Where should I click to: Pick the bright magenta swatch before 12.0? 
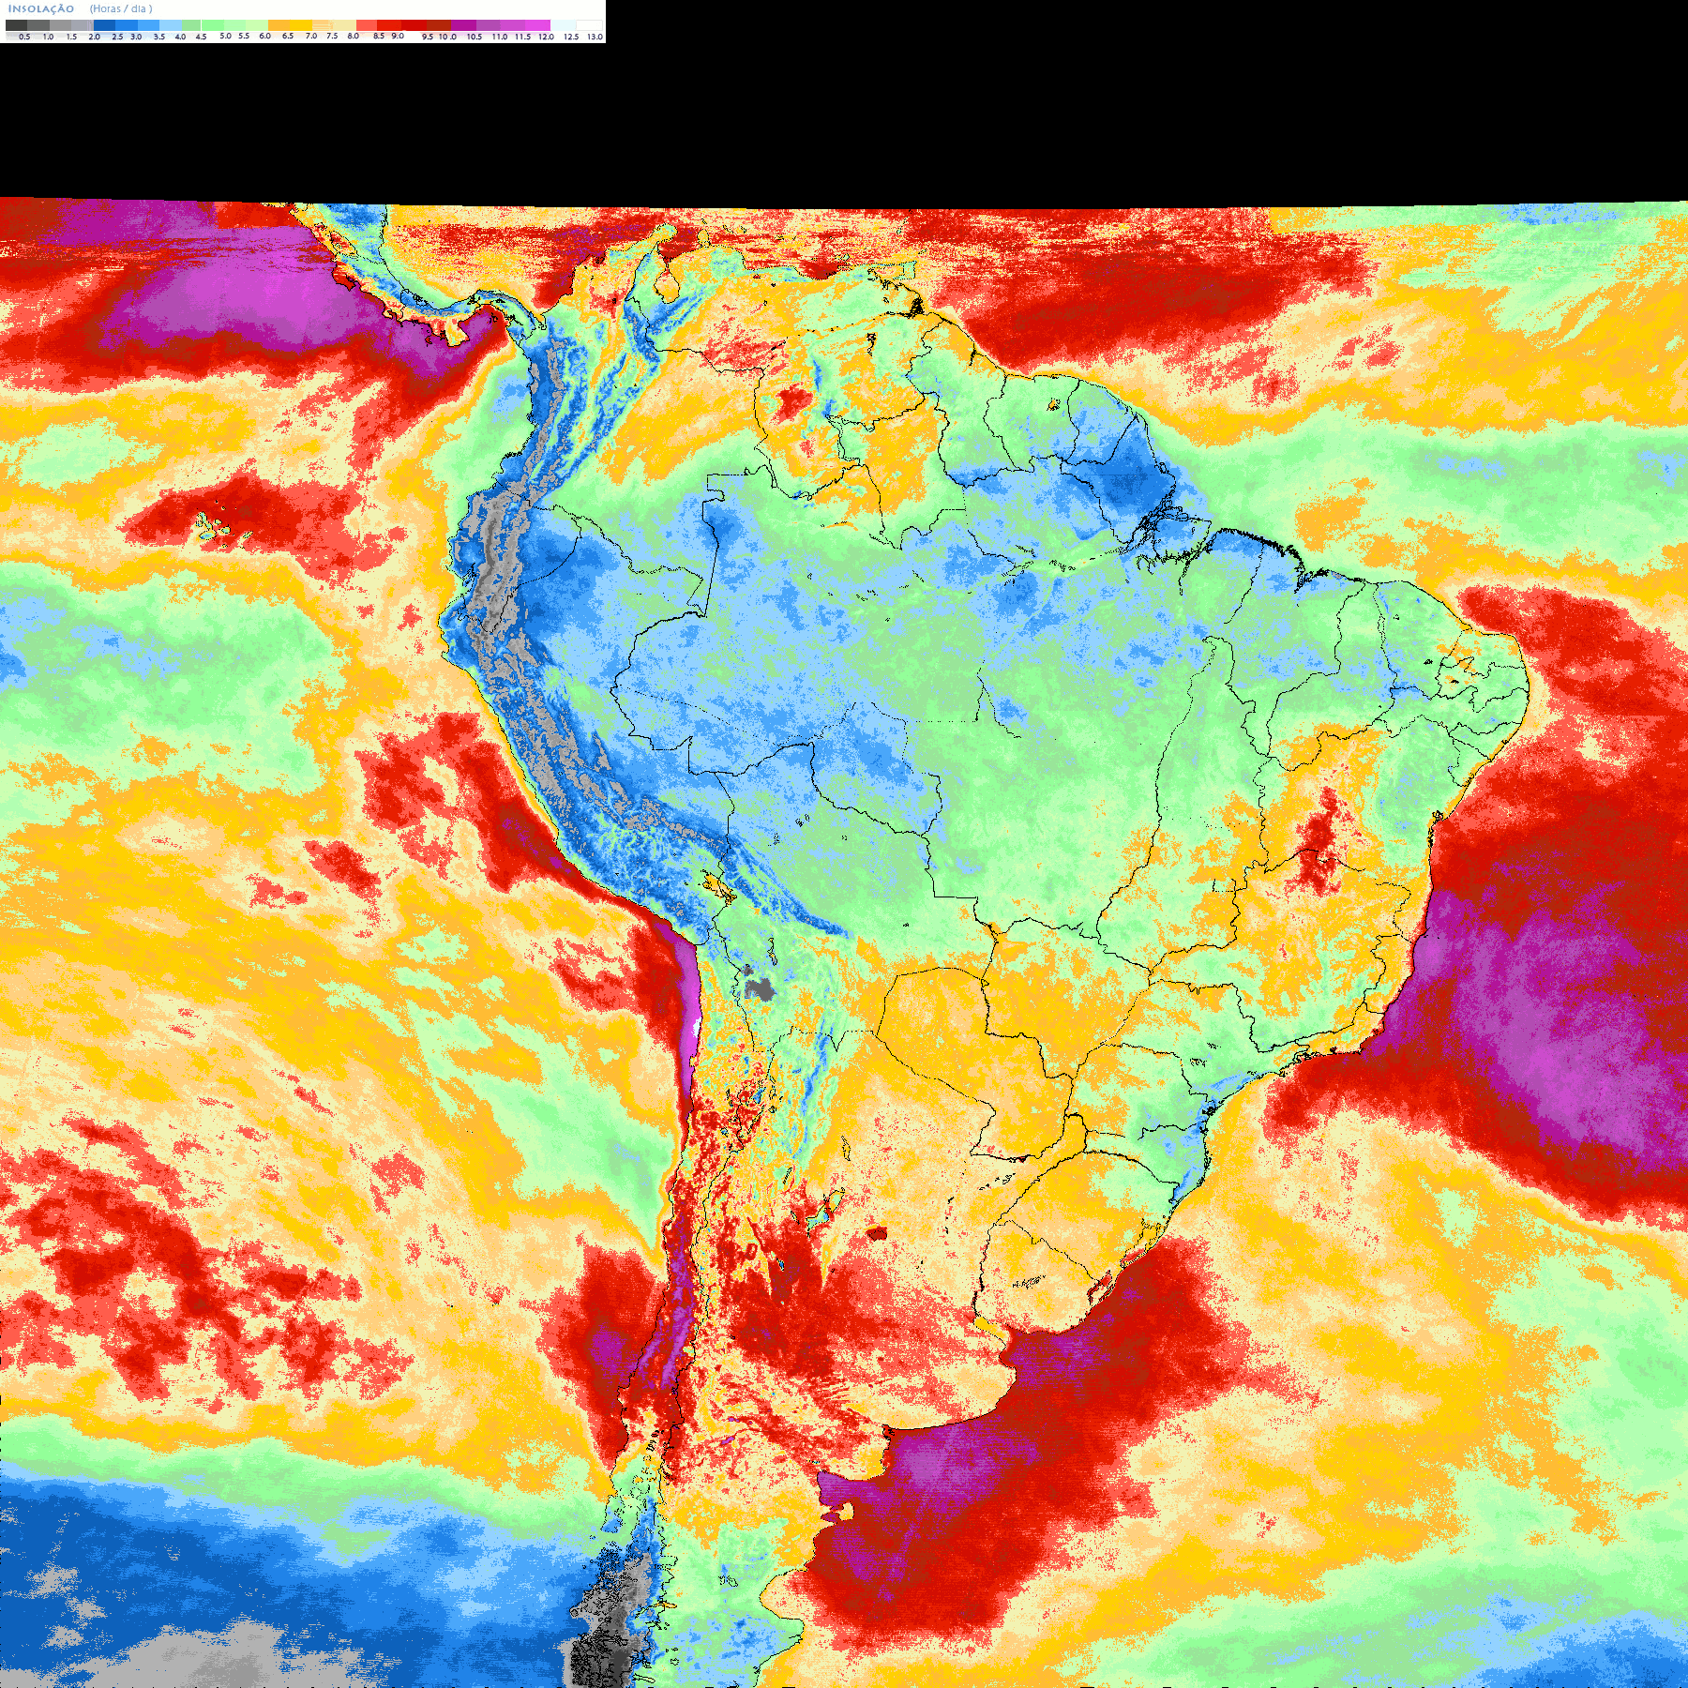coord(537,25)
